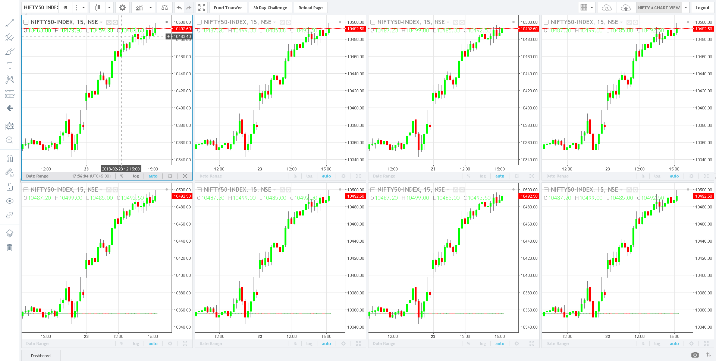The height and width of the screenshot is (361, 716).
Task: Take a chart snapshot with camera icon
Action: [695, 355]
